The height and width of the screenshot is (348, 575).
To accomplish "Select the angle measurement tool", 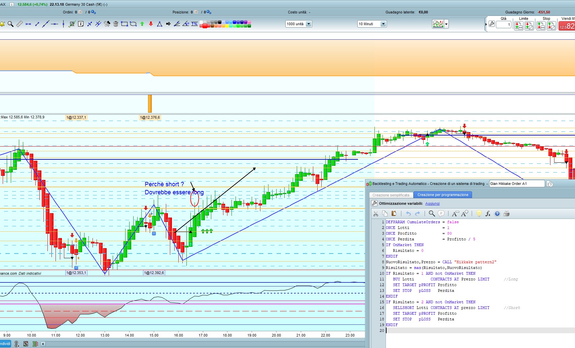I will pos(186,24).
